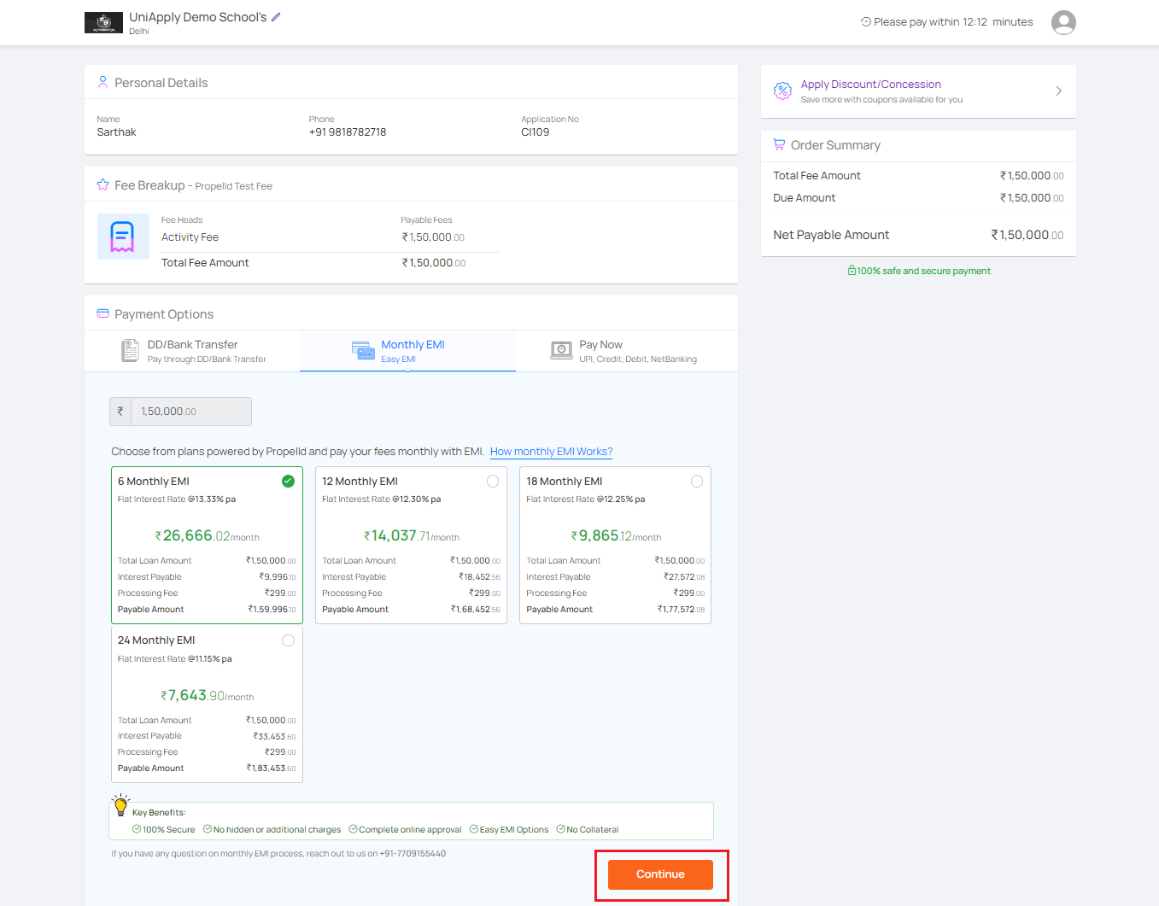Viewport: 1159px width, 906px height.
Task: Open the user profile avatar icon
Action: coord(1063,22)
